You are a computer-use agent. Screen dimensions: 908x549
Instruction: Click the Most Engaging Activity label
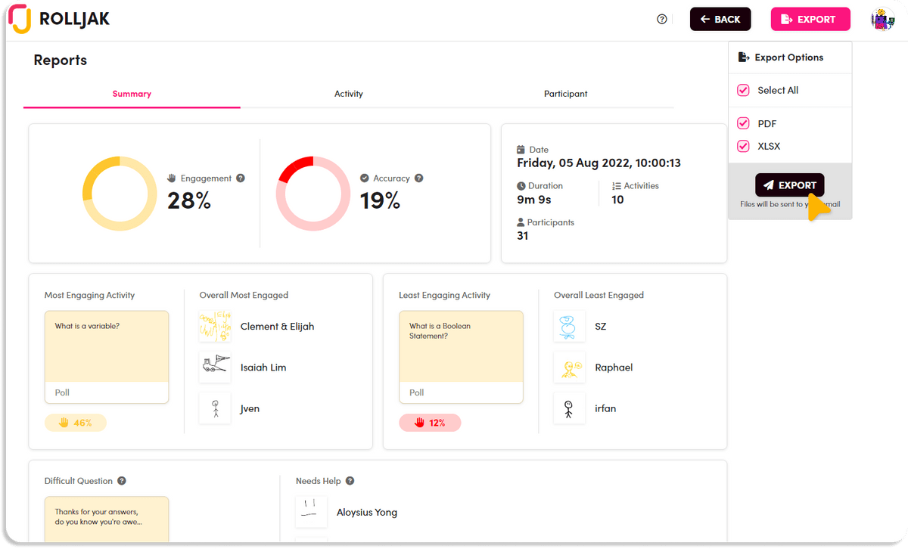(x=89, y=295)
